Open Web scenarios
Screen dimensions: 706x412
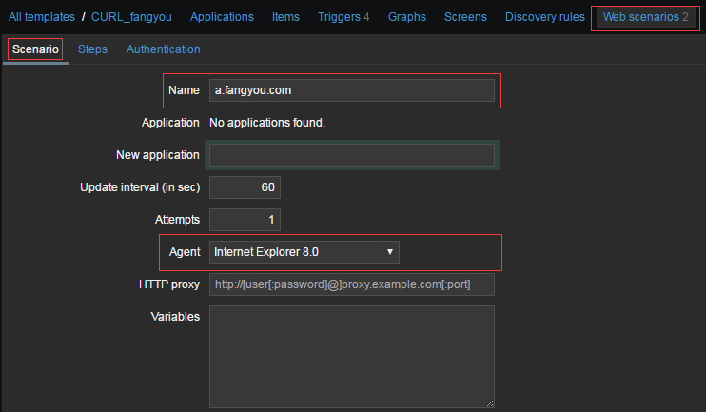[646, 17]
